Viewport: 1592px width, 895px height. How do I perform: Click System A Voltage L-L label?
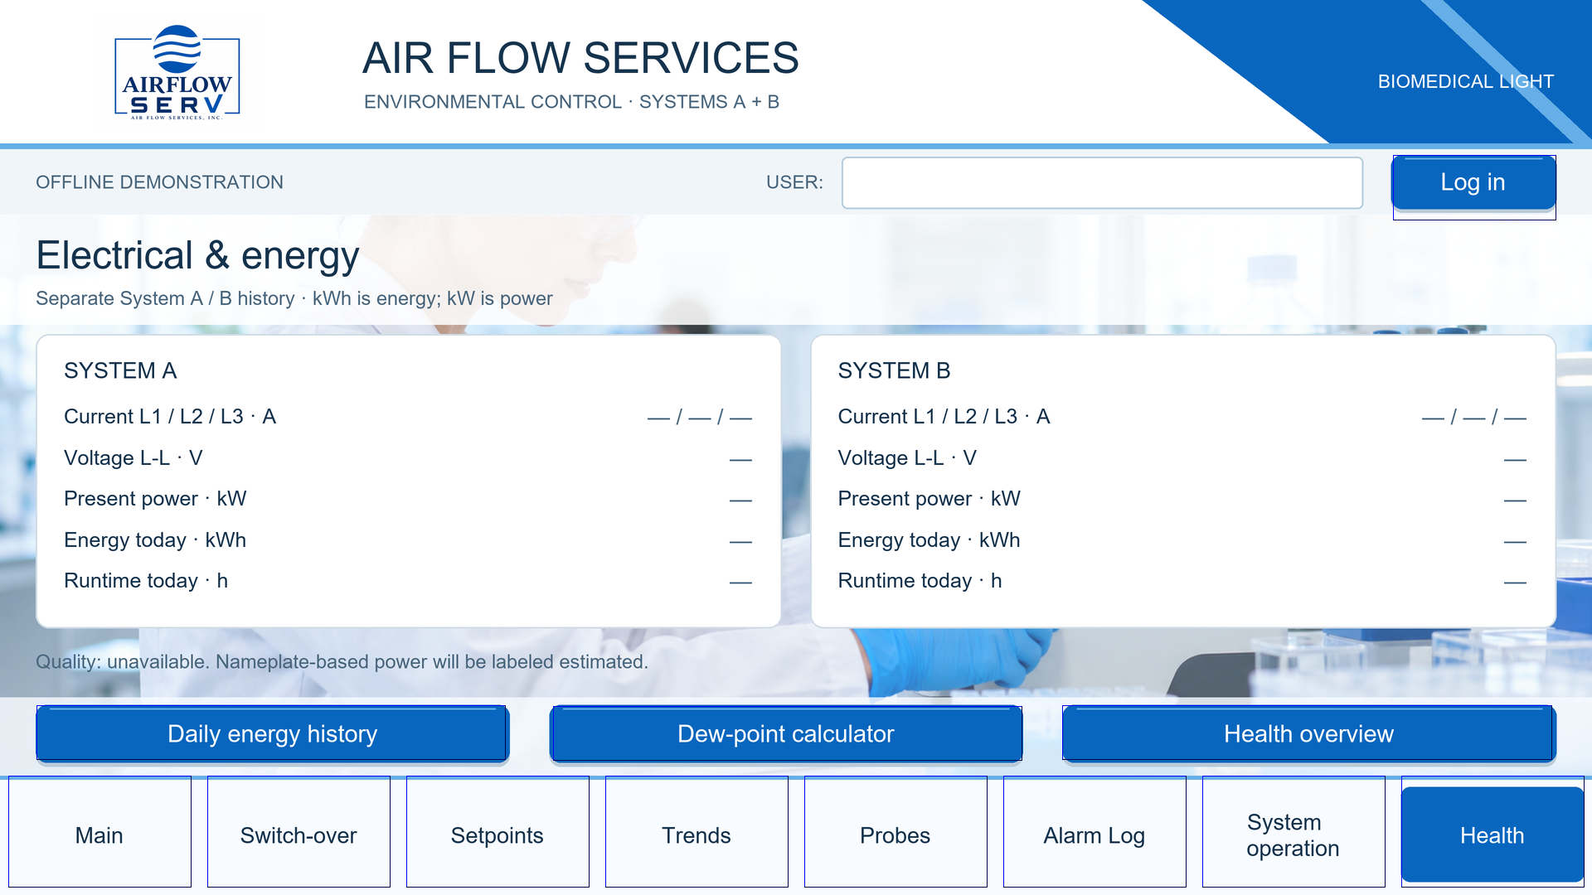[133, 457]
